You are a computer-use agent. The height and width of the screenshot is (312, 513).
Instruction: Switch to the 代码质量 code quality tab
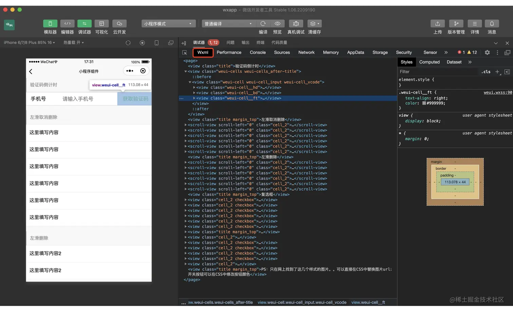279,42
